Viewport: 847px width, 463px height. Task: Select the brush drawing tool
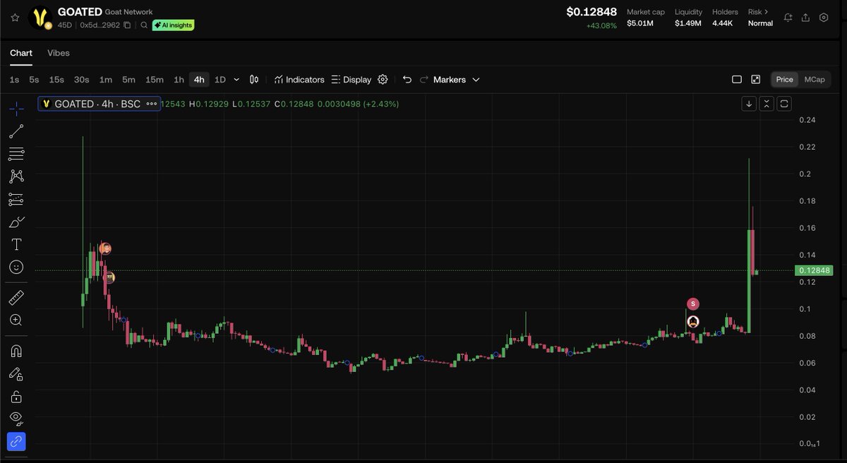click(16, 222)
